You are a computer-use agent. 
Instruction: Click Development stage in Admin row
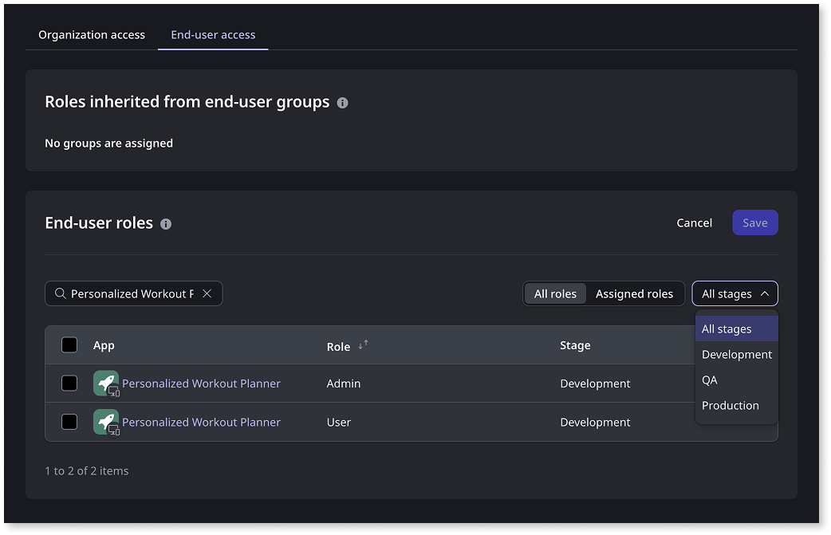coord(595,384)
